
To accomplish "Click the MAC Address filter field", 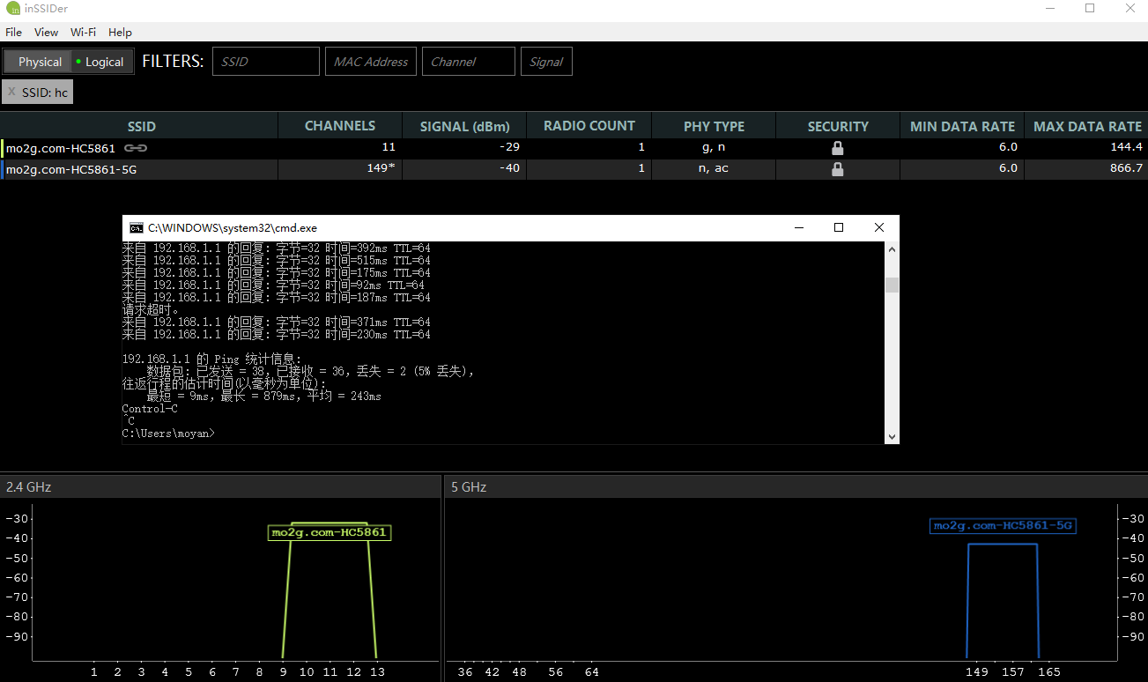I will coord(371,62).
